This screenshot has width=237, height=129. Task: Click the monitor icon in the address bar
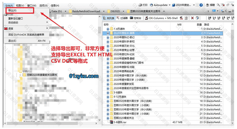pos(214,11)
